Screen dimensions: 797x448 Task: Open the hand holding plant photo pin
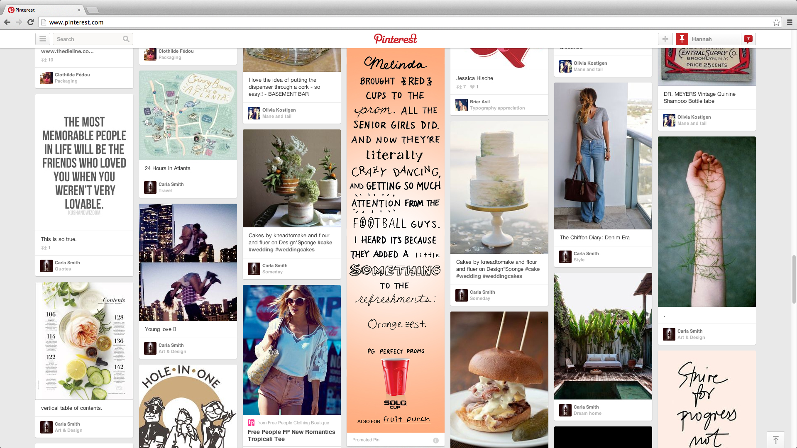point(707,222)
